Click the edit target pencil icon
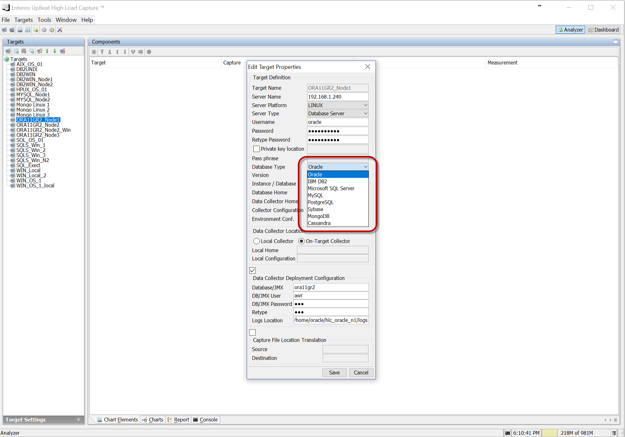This screenshot has width=625, height=437. click(40, 51)
